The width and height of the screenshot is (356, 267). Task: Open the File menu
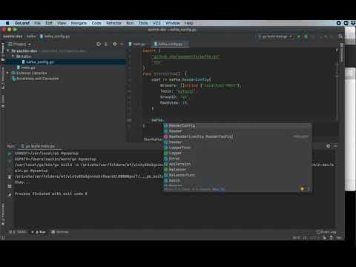point(37,23)
